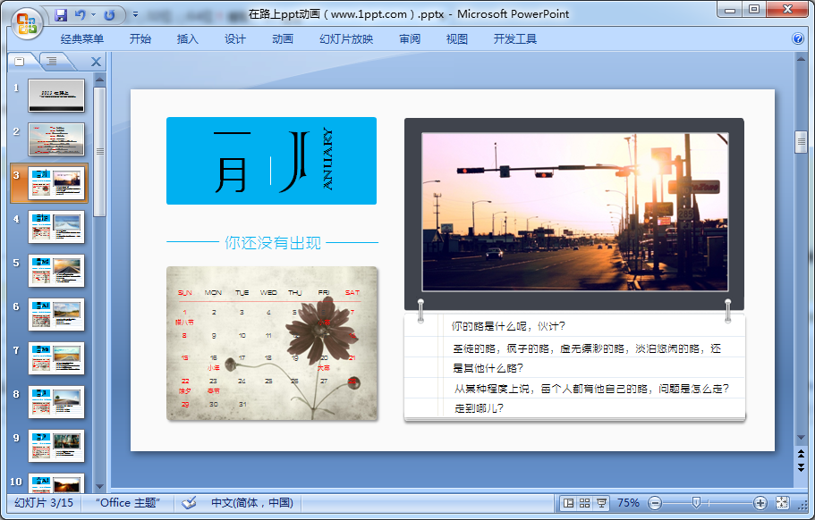This screenshot has width=815, height=520.
Task: Select the sunset street photo
Action: [x=575, y=212]
